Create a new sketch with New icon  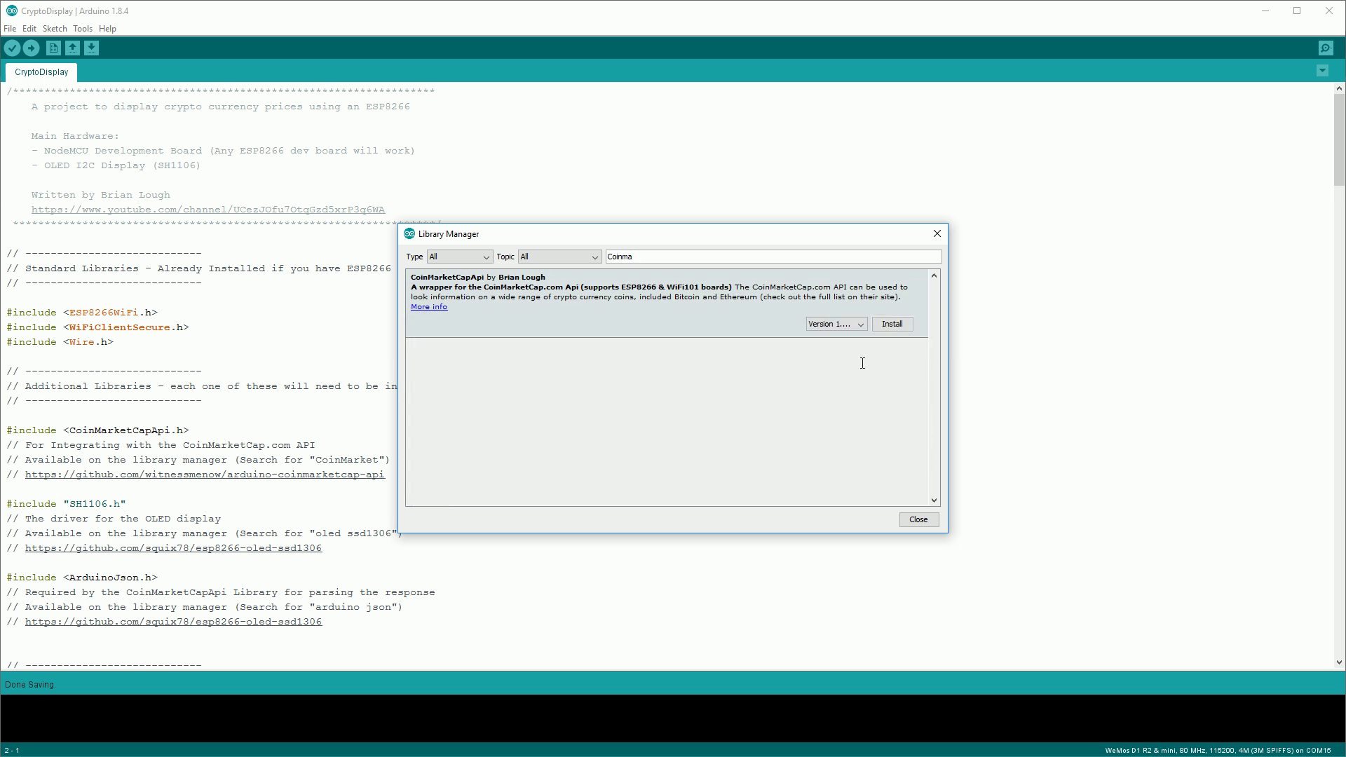click(53, 48)
